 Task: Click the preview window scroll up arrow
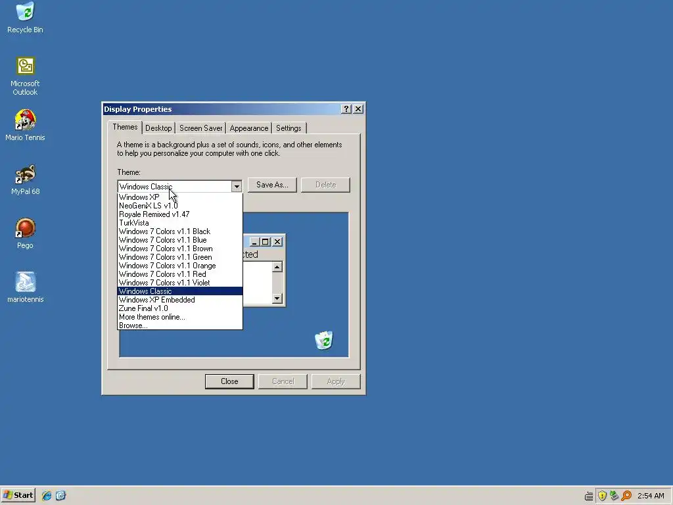(277, 267)
